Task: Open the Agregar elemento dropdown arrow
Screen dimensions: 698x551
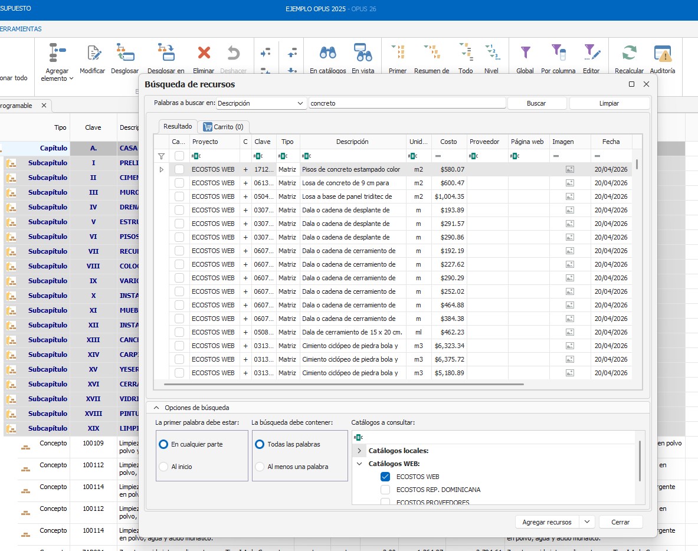Action: point(71,79)
